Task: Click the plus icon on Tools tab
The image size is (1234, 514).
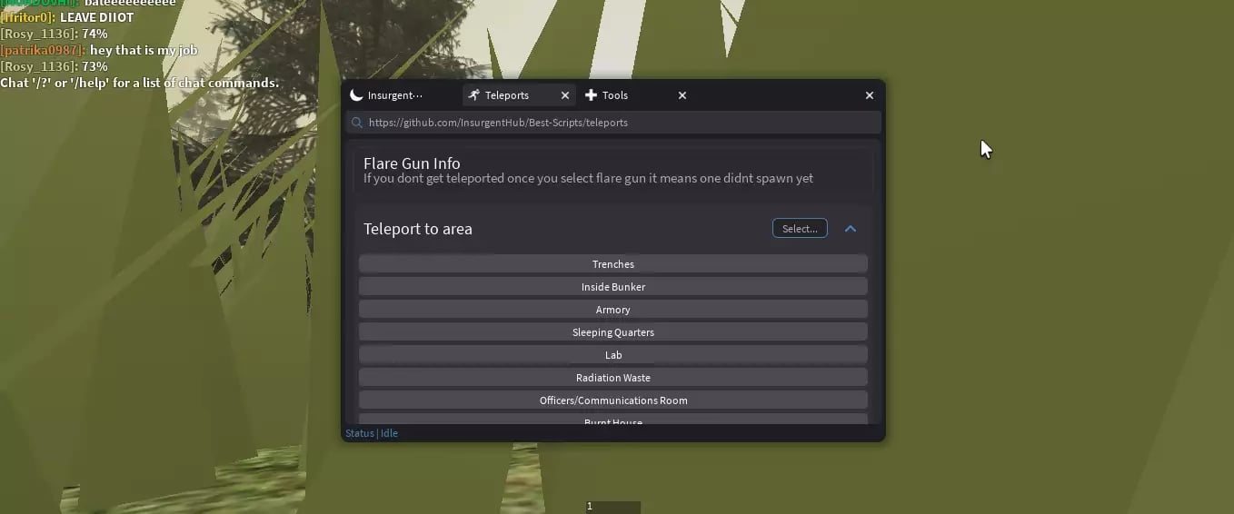Action: click(591, 95)
